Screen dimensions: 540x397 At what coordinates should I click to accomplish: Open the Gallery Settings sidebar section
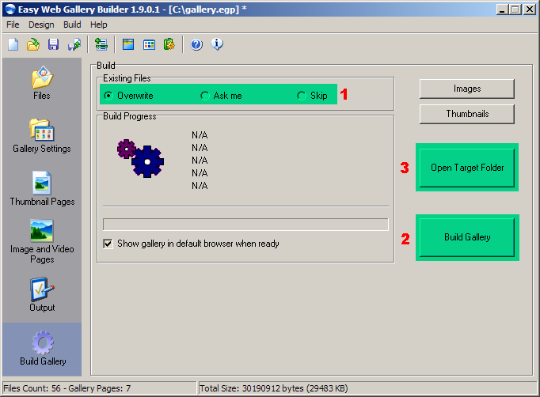(x=42, y=136)
